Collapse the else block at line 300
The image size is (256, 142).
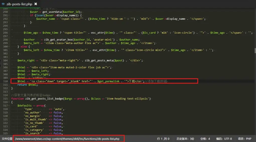(9, 47)
